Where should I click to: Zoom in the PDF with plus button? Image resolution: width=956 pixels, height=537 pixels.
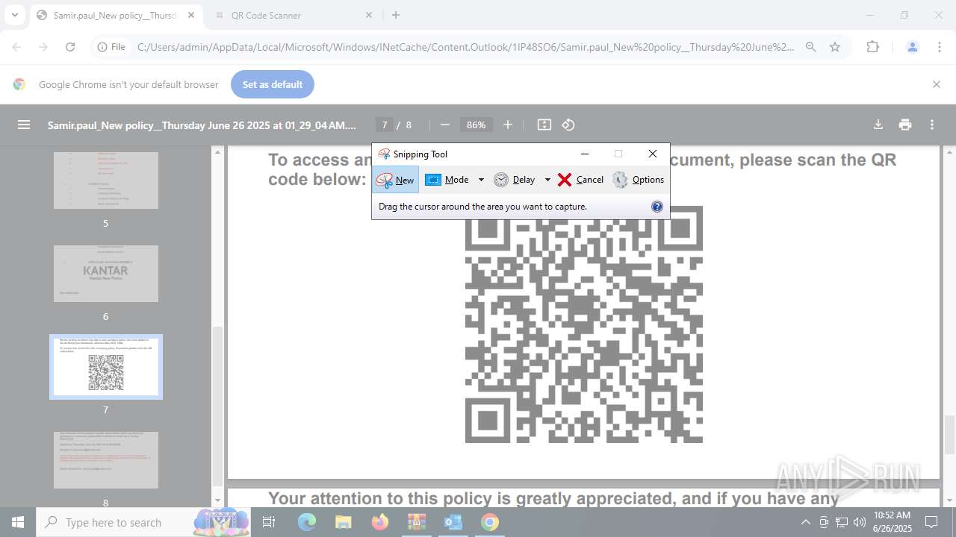point(508,125)
